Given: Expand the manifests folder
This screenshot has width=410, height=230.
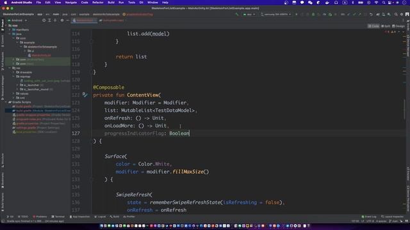Looking at the screenshot, I should point(10,30).
